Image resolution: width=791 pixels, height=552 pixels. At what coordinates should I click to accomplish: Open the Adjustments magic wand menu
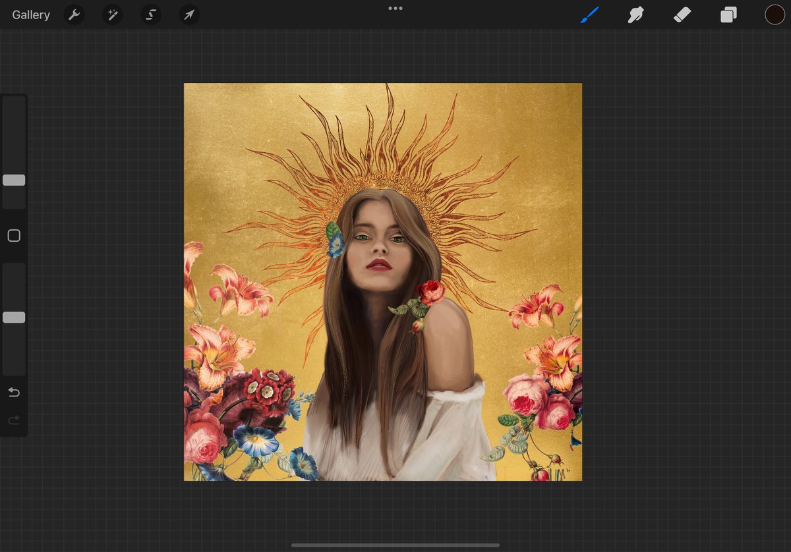112,14
